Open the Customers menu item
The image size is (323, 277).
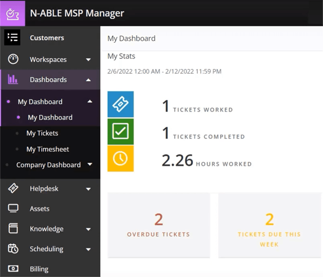[47, 38]
